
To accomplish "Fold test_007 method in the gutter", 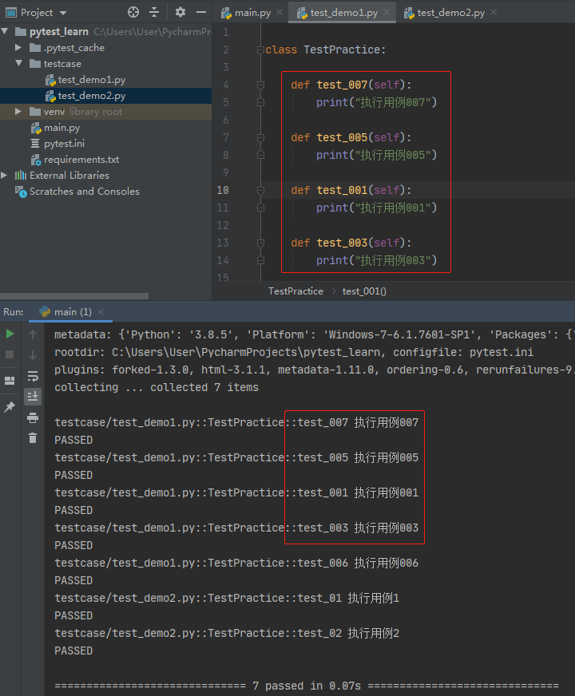I will pos(260,85).
